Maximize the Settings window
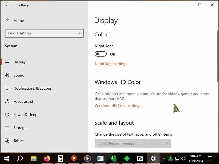219x164 pixels. click(200, 5)
